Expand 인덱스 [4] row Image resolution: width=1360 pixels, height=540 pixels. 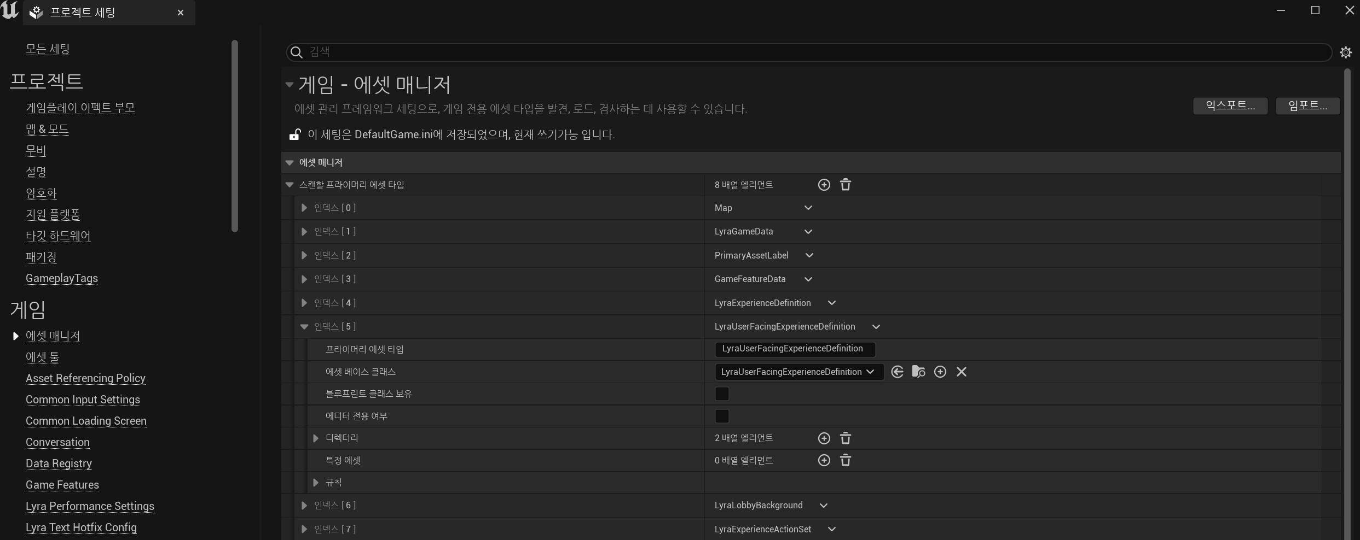[304, 303]
